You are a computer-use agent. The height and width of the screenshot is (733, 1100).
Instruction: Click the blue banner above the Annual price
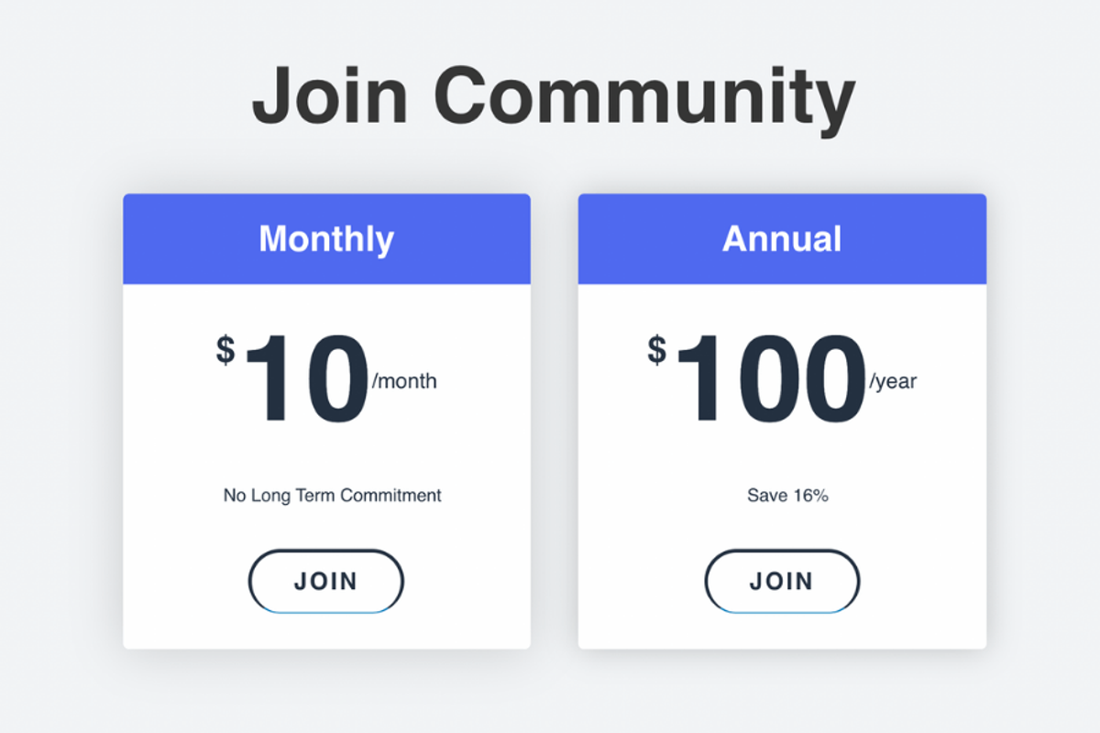click(x=782, y=238)
